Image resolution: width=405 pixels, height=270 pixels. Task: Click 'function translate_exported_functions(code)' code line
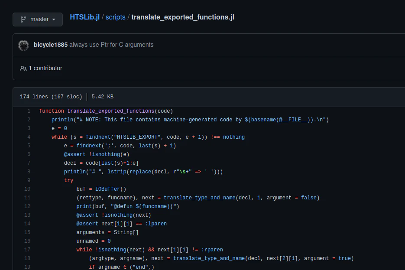coord(106,111)
